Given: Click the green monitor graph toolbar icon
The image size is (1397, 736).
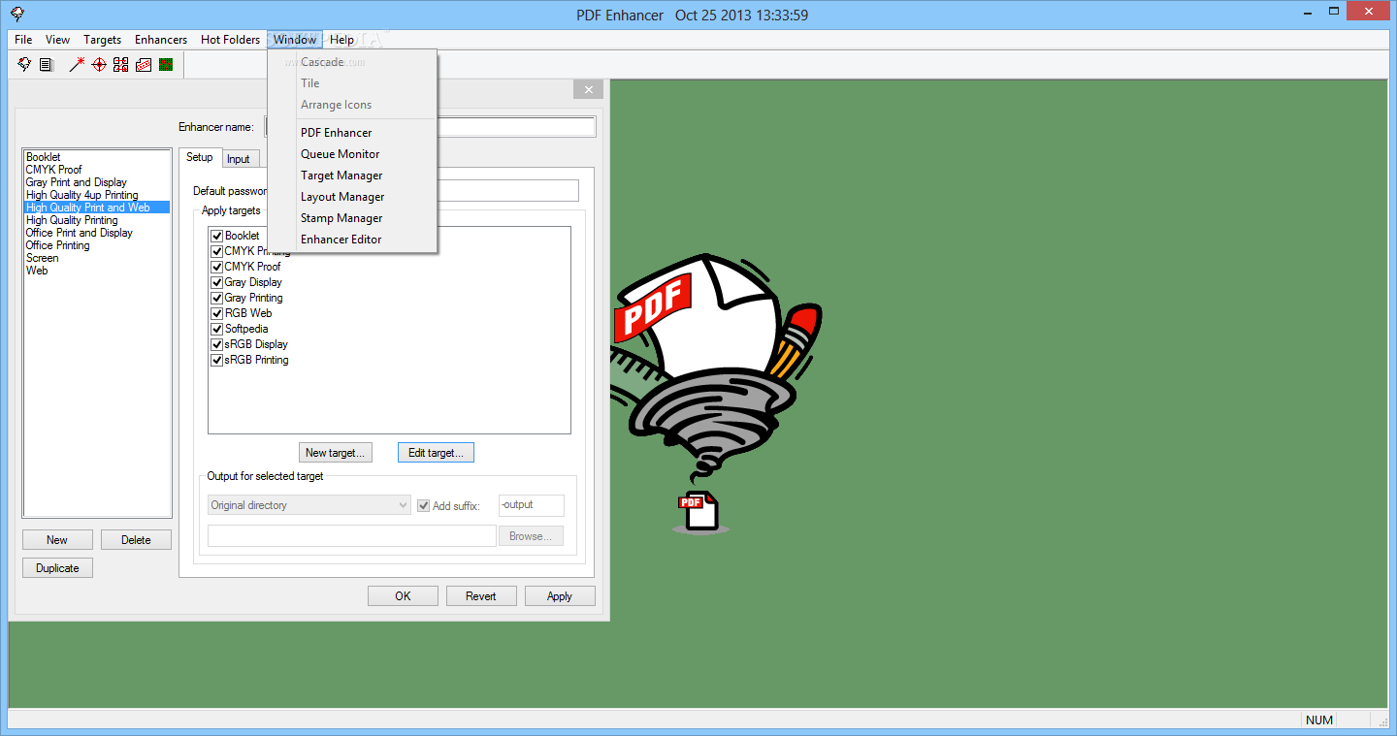Looking at the screenshot, I should pyautogui.click(x=166, y=65).
